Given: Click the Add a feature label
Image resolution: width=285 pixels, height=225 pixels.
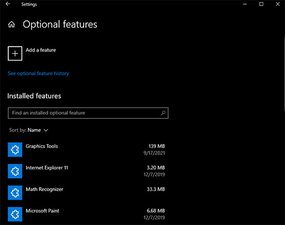Looking at the screenshot, I should 41,50.
